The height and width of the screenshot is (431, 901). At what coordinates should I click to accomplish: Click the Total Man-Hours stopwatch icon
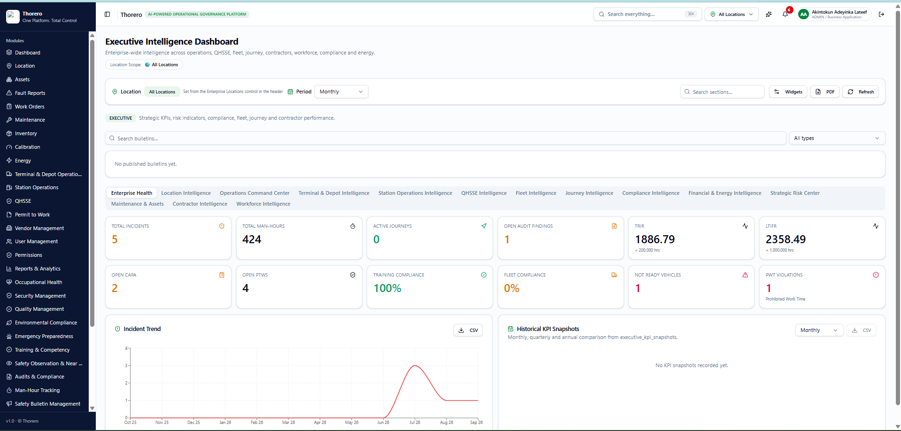click(x=353, y=226)
